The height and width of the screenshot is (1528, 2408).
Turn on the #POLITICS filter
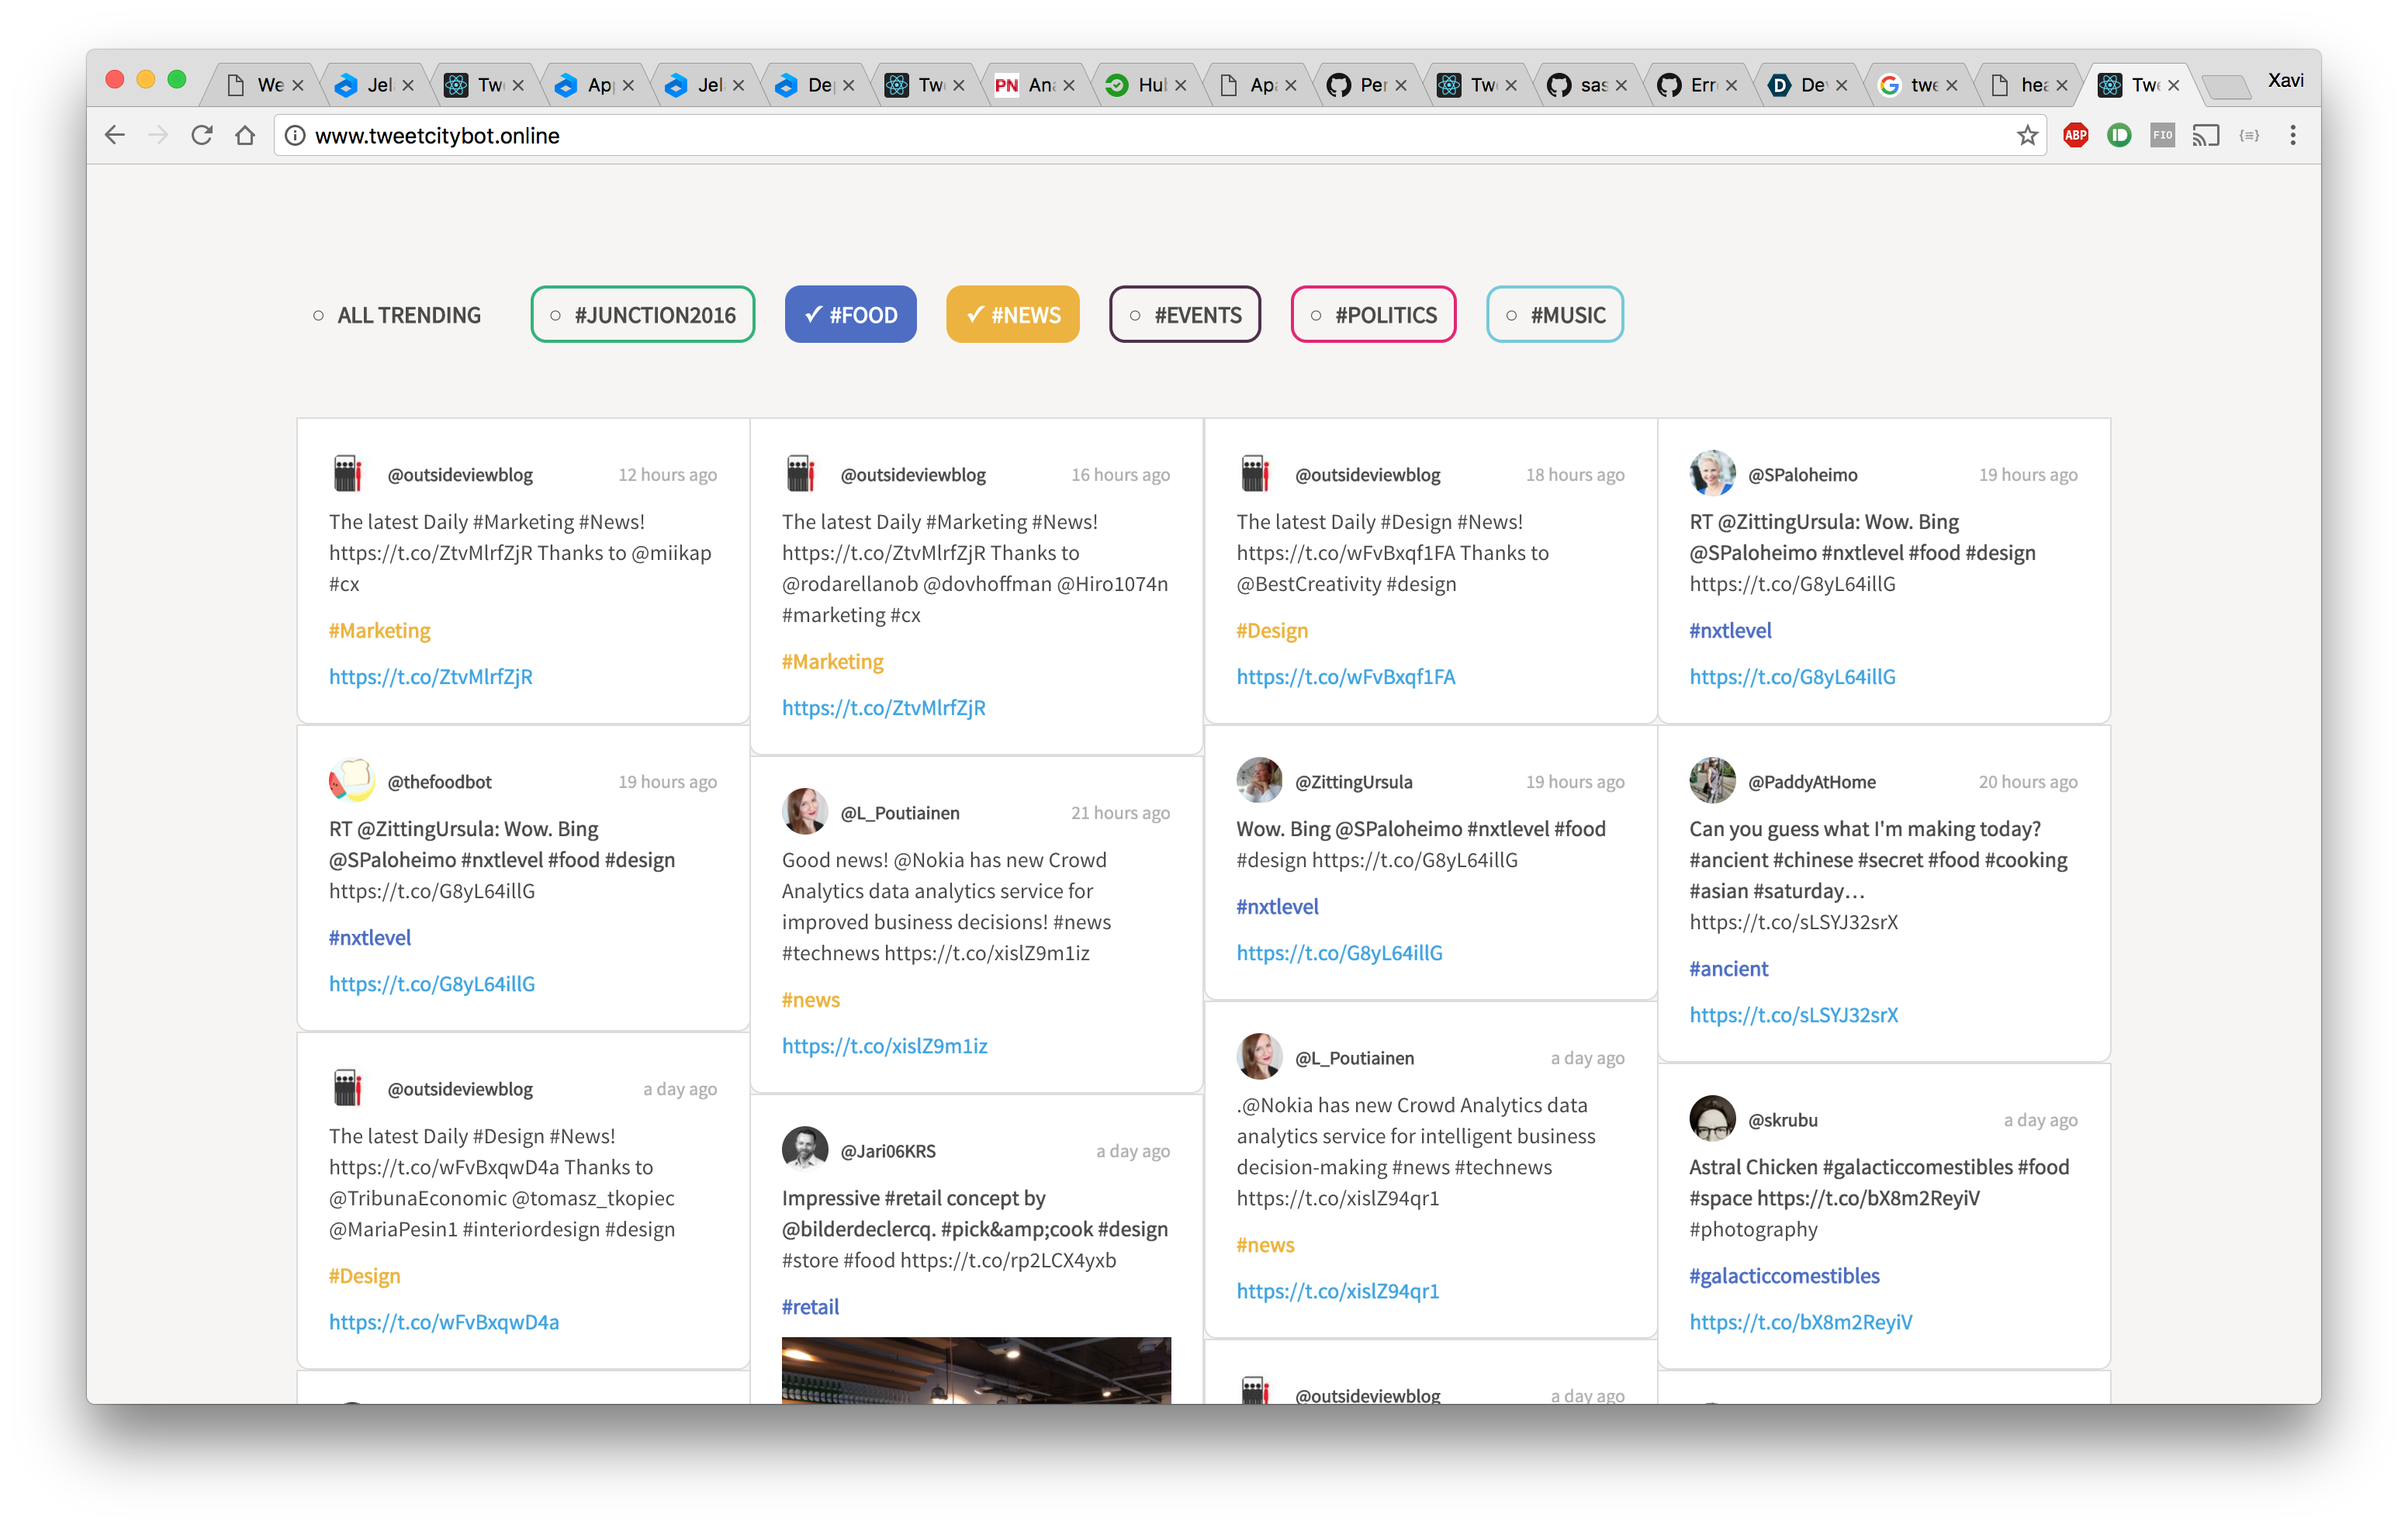pyautogui.click(x=1372, y=315)
